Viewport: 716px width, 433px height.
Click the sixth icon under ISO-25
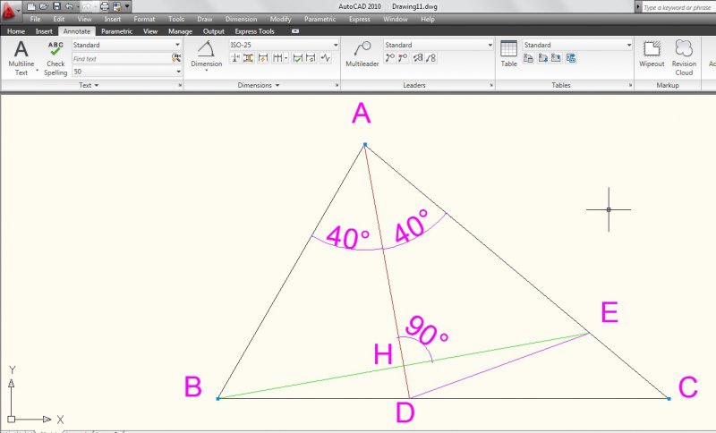point(311,58)
